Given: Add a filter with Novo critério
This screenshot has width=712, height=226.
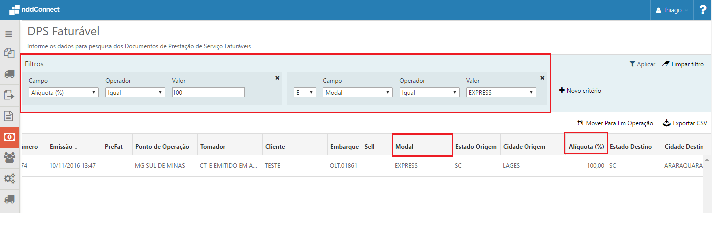Looking at the screenshot, I should [580, 91].
